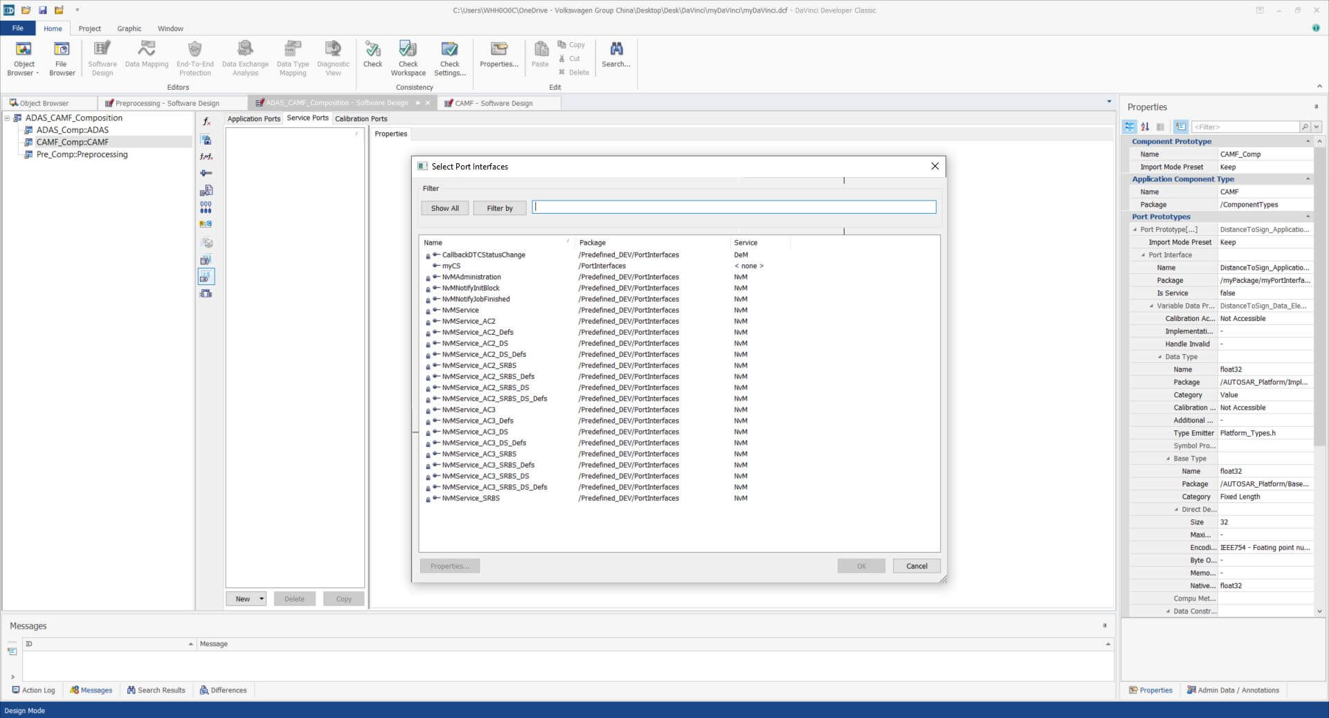
Task: Cancel the Select Port Interfaces dialog
Action: [916, 566]
